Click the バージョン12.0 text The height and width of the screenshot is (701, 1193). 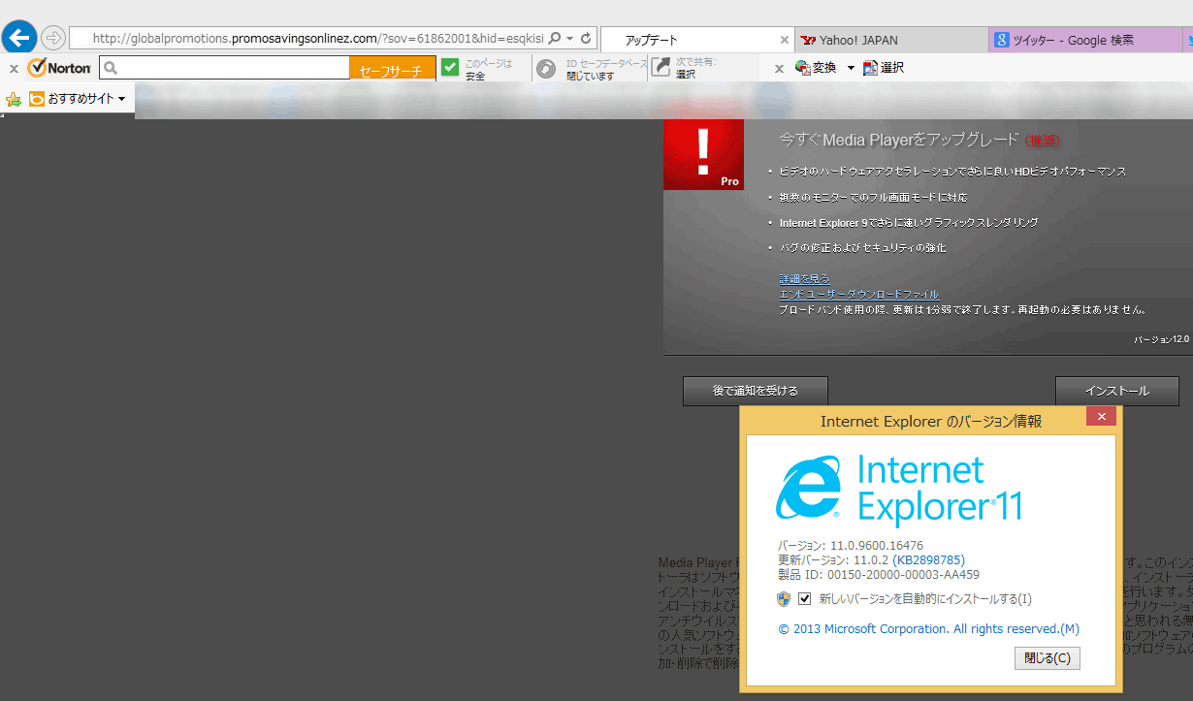[x=1161, y=340]
